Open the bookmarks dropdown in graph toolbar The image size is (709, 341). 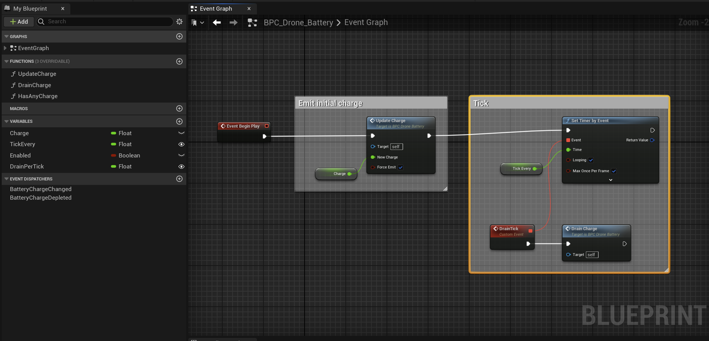pos(198,23)
